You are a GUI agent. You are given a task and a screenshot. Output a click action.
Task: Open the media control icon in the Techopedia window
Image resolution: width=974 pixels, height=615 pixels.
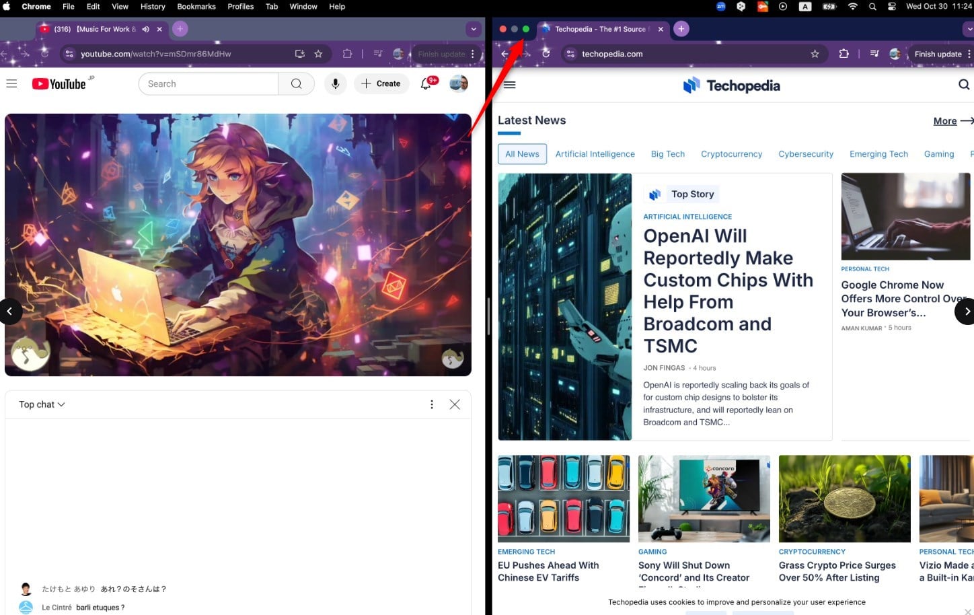click(874, 54)
